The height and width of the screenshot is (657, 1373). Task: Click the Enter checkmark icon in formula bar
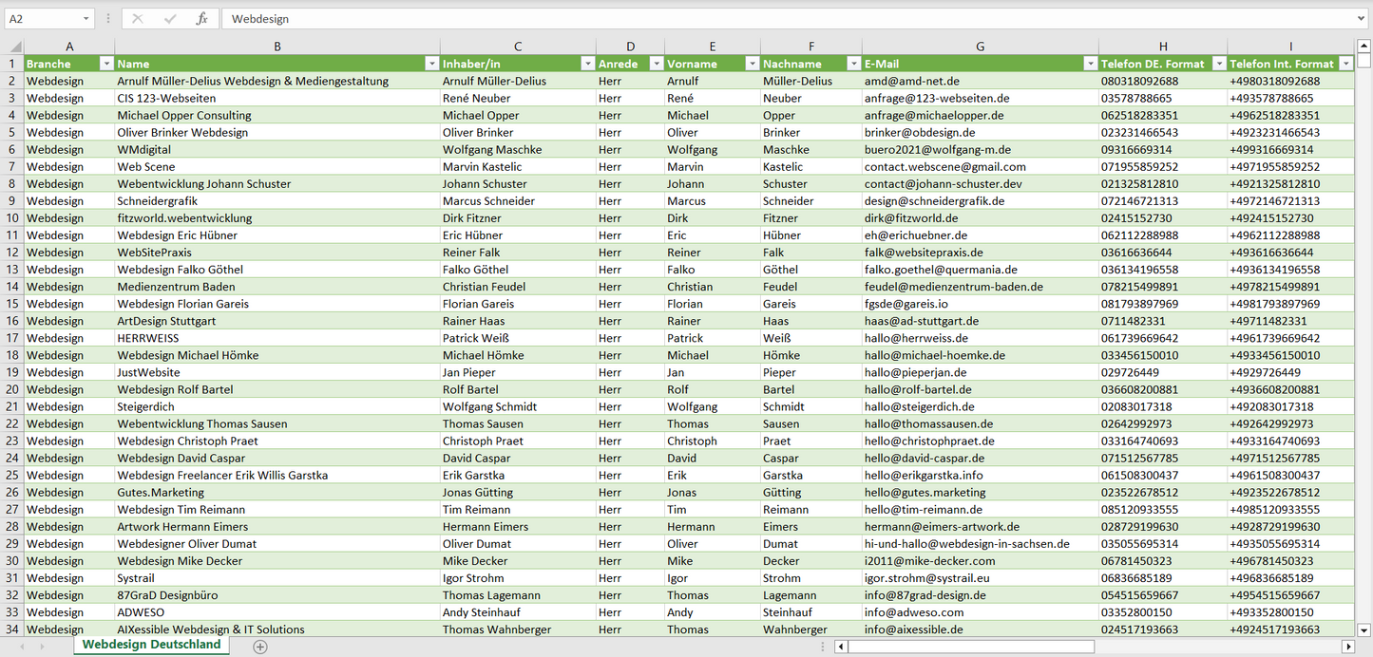[170, 19]
